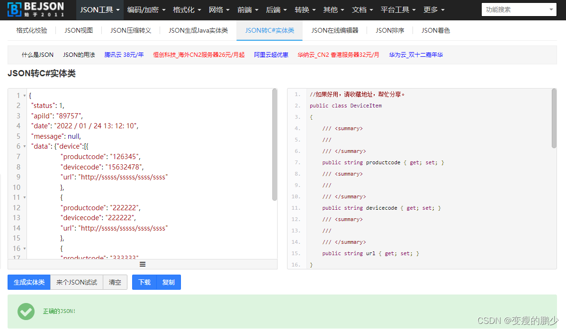Collapse the JSON fold arrow at line 1
This screenshot has width=566, height=330.
click(x=25, y=96)
